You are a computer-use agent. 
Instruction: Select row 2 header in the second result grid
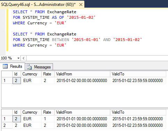click(x=7, y=125)
